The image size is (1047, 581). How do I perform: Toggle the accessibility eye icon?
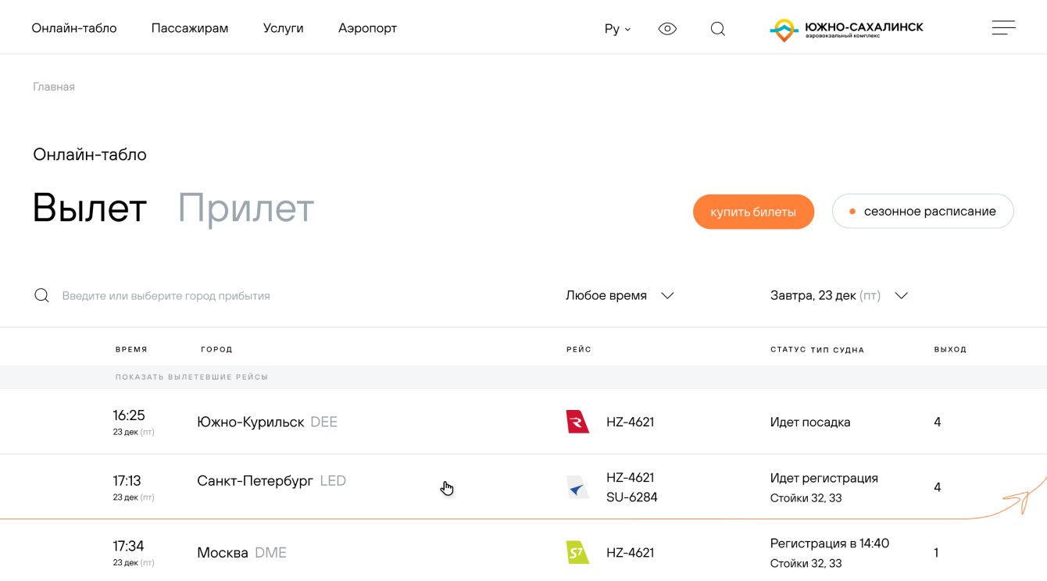click(x=667, y=29)
